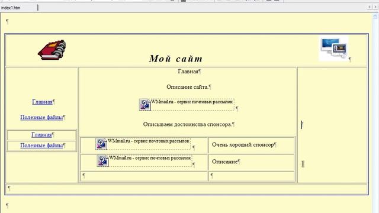The width and height of the screenshot is (379, 213).
Task: Click the 'Описание' table cell text
Action: (x=225, y=162)
